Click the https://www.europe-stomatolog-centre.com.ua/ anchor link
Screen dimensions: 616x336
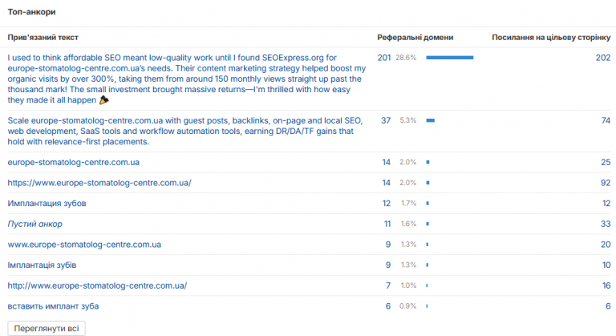click(x=99, y=183)
